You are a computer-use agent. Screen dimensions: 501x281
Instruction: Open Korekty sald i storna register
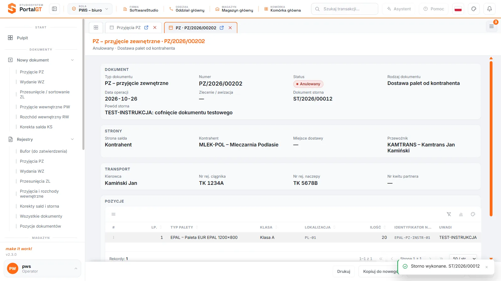point(39,206)
